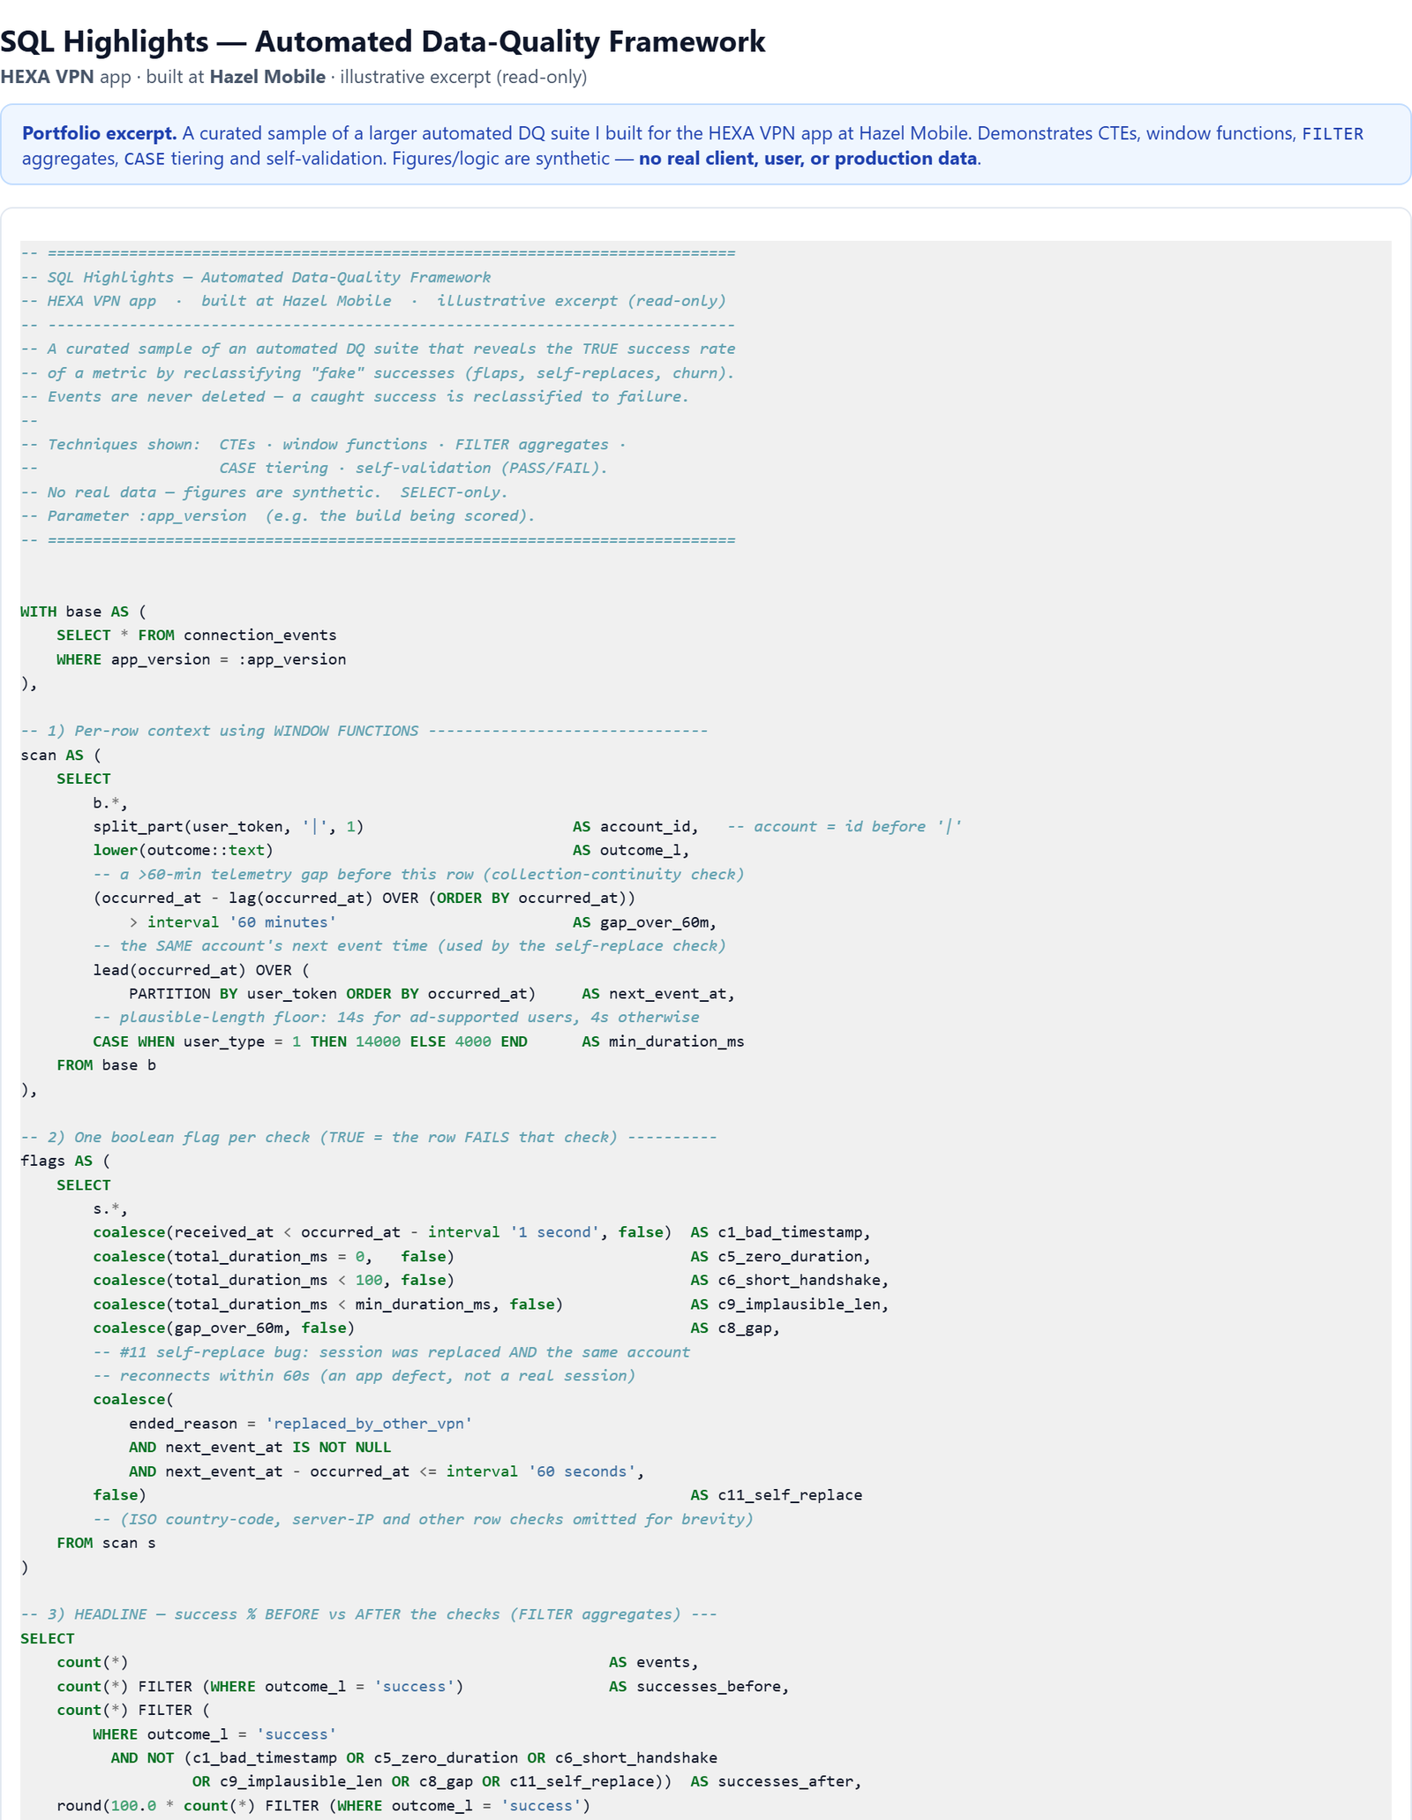1412x1820 pixels.
Task: Click the comment '-- (ISO country-code, server-IP and other row checks omitted'
Action: pos(424,1519)
